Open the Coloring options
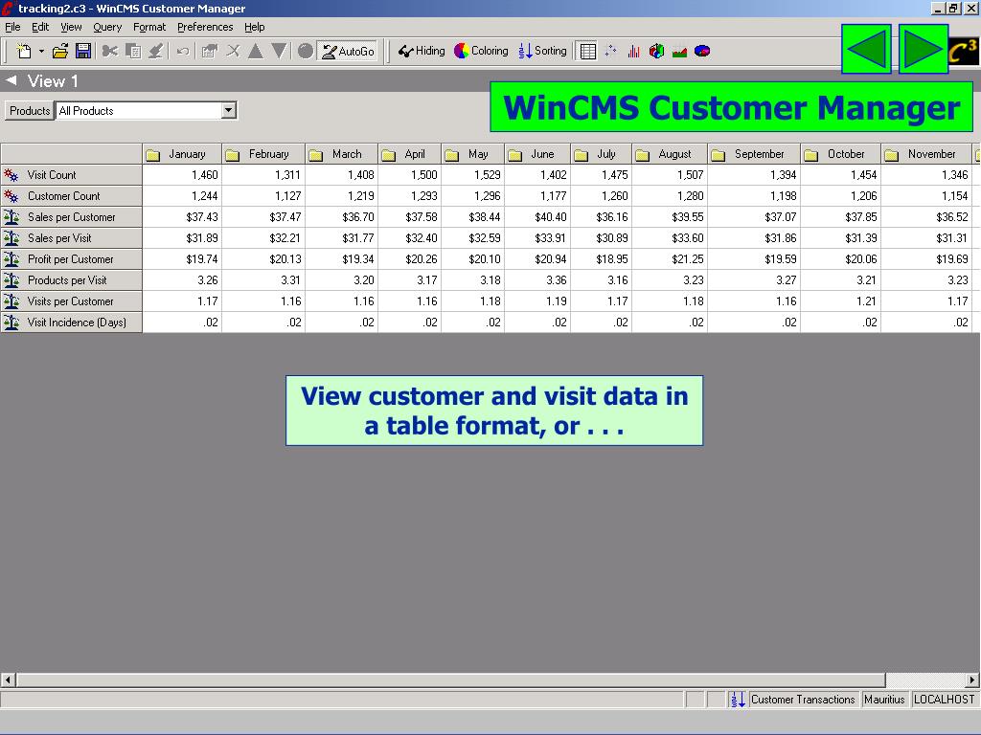Screen dimensions: 981x735 [x=481, y=52]
